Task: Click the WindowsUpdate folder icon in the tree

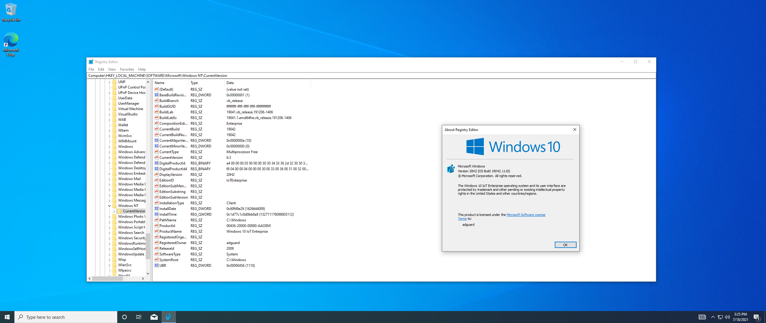Action: coord(115,254)
